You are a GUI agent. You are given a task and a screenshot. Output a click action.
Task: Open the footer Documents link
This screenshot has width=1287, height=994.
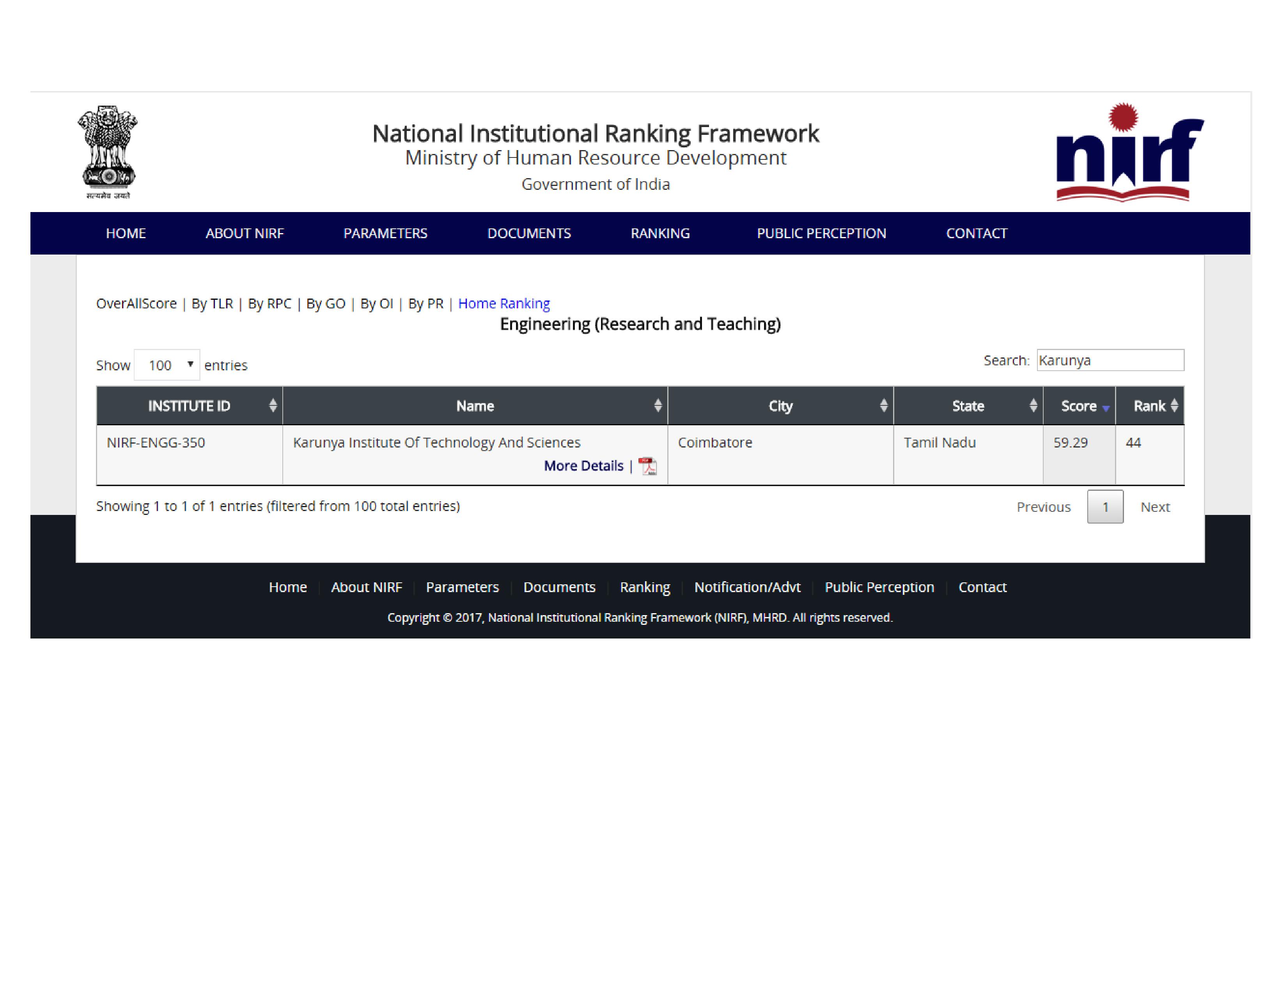(559, 587)
